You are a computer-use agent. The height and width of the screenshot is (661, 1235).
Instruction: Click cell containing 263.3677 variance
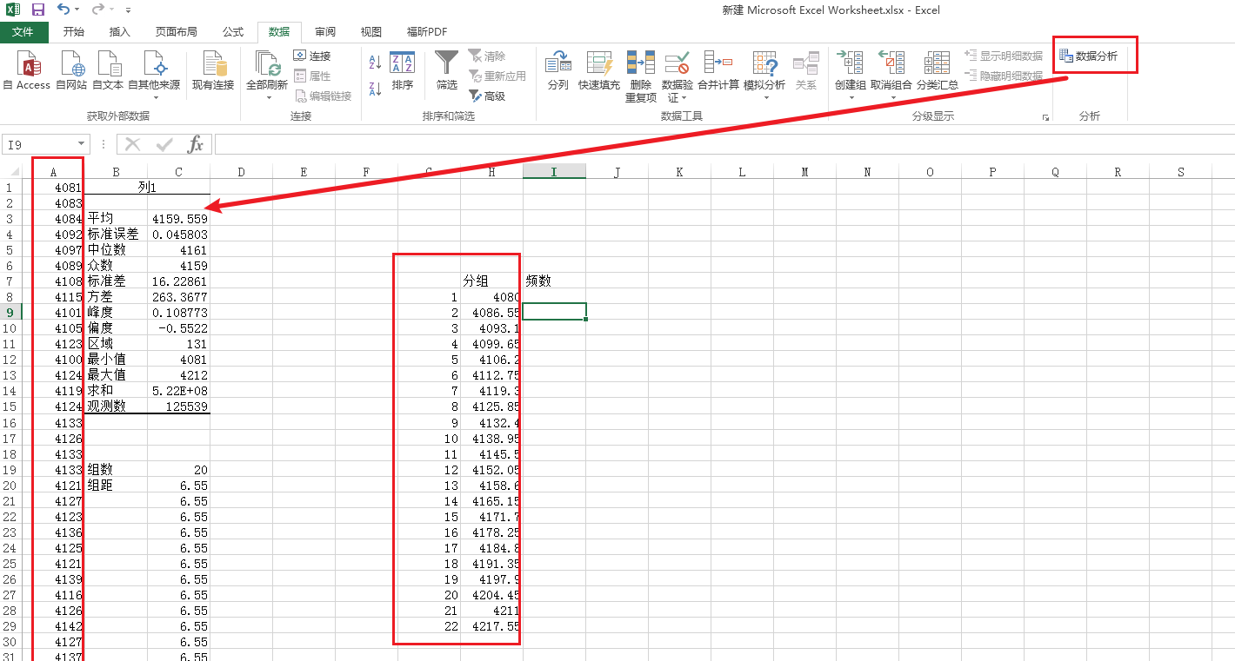tap(178, 296)
